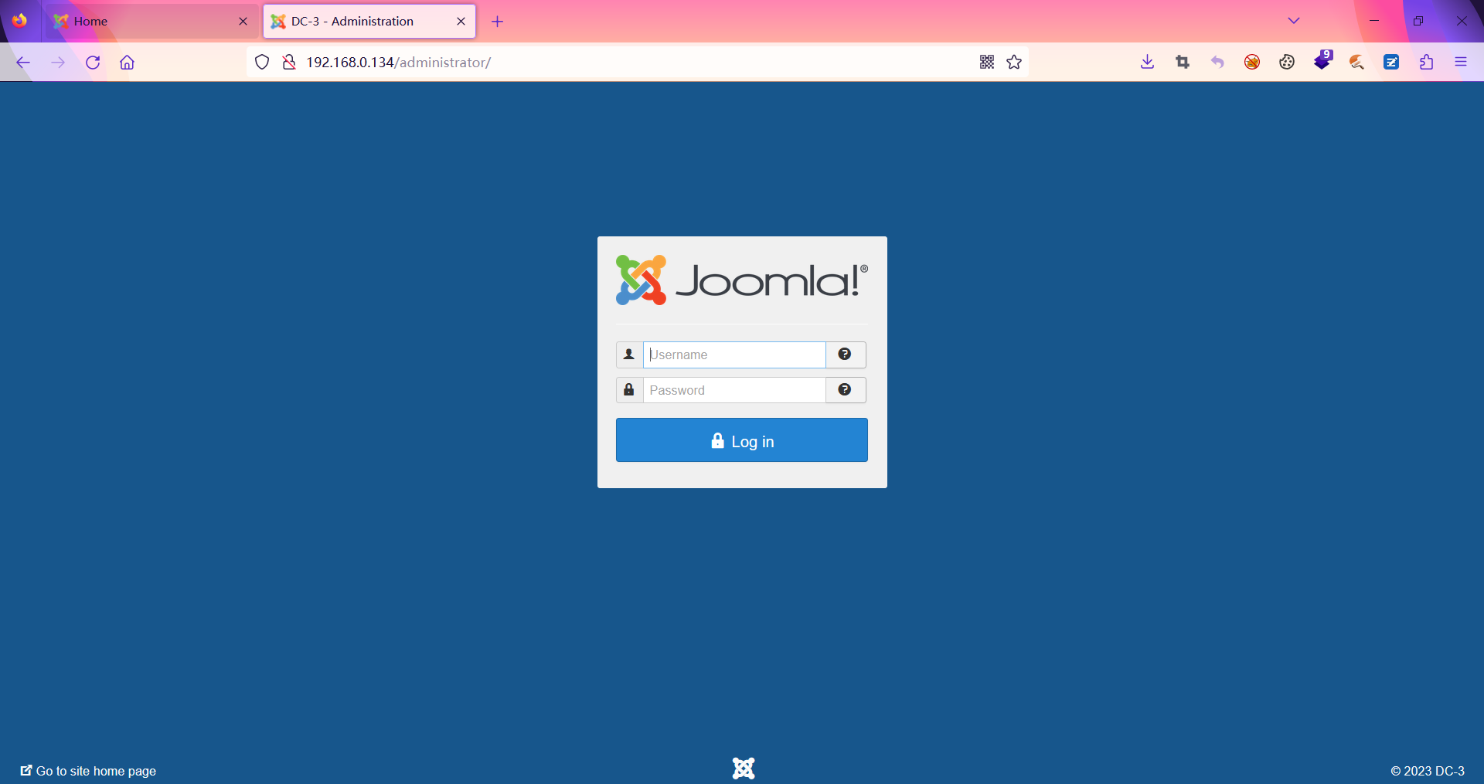The height and width of the screenshot is (784, 1484).
Task: Click the © 2023 DC-3 footer text
Action: (x=1428, y=771)
